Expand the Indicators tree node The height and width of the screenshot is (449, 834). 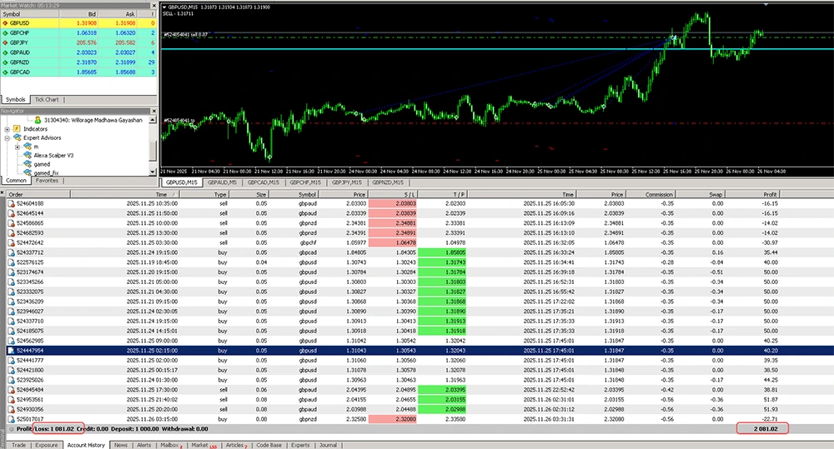pyautogui.click(x=7, y=129)
